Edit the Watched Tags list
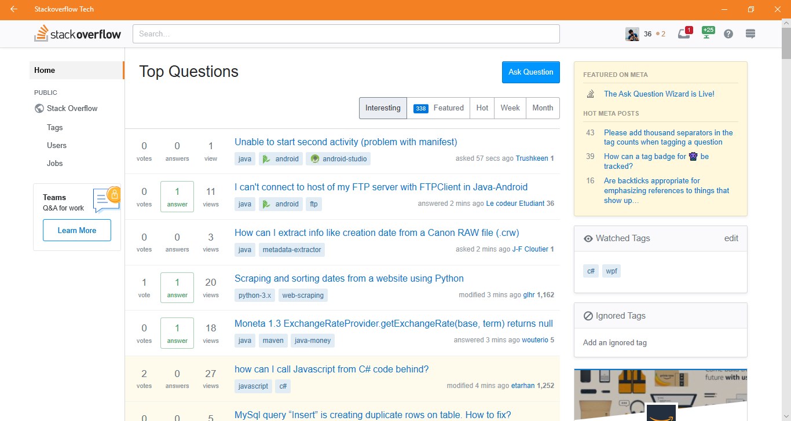This screenshot has height=421, width=791. click(731, 238)
